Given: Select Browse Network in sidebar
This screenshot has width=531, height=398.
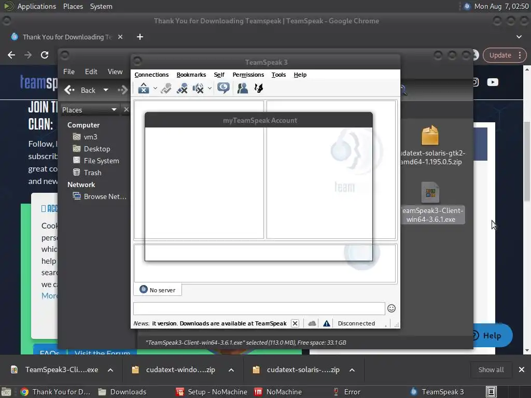Looking at the screenshot, I should coord(100,196).
